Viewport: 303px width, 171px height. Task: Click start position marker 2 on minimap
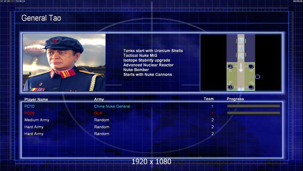[x=230, y=66]
